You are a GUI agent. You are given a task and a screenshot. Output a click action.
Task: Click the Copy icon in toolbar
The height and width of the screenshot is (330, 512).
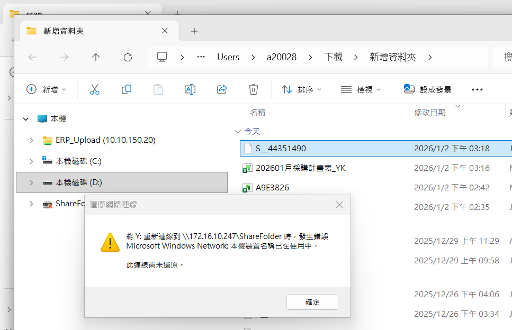(x=127, y=89)
